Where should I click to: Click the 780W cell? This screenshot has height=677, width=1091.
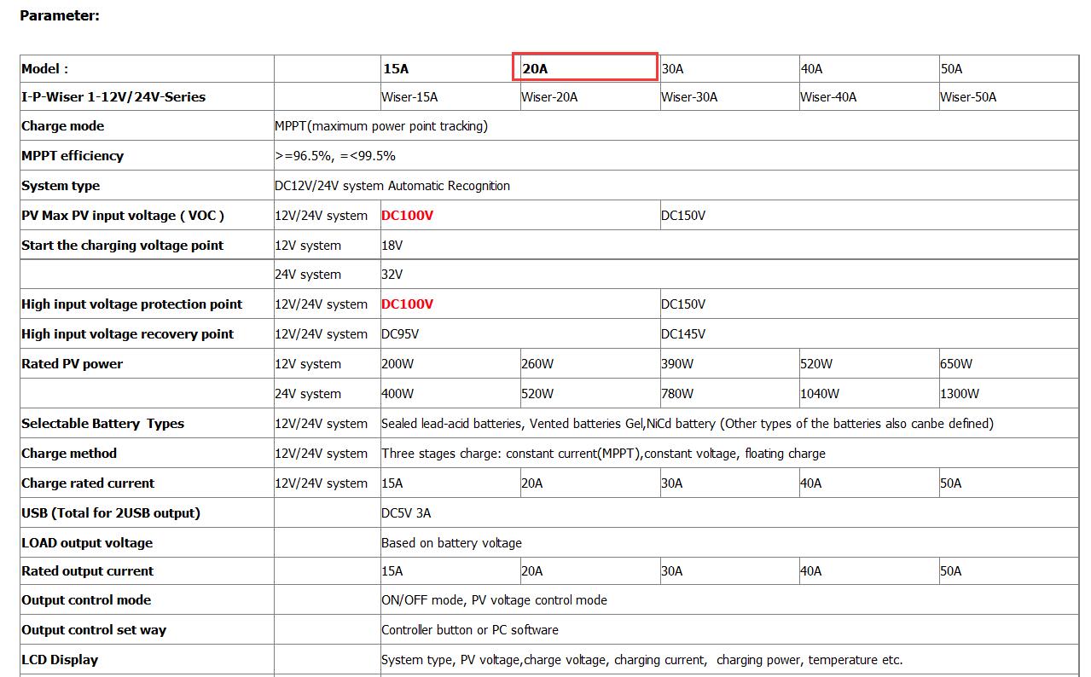tap(677, 394)
